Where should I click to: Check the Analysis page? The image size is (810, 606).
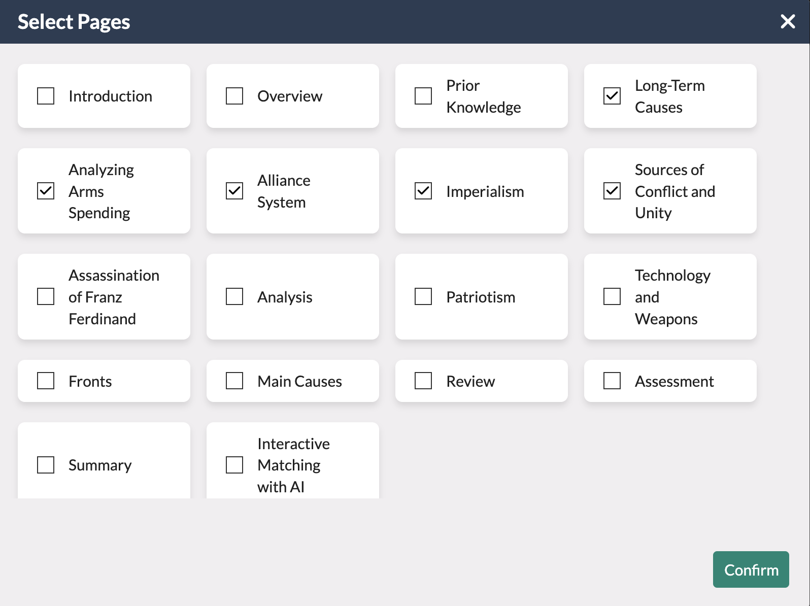[x=234, y=297]
